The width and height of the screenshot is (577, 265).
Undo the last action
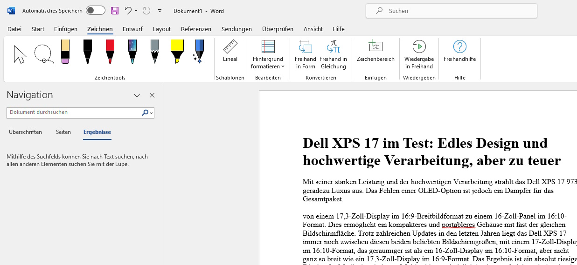(x=128, y=10)
